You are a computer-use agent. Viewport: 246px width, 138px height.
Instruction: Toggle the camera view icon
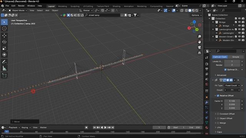coord(199,47)
